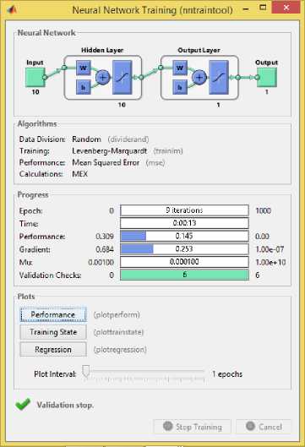Image resolution: width=305 pixels, height=447 pixels.
Task: Click the 'Validation Checks:' label
Action: (50, 275)
